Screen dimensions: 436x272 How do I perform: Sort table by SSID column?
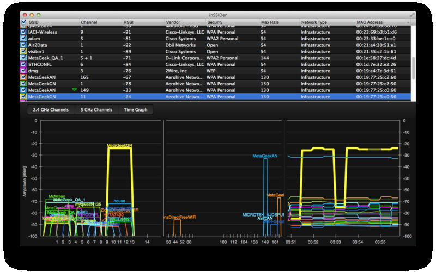point(34,22)
